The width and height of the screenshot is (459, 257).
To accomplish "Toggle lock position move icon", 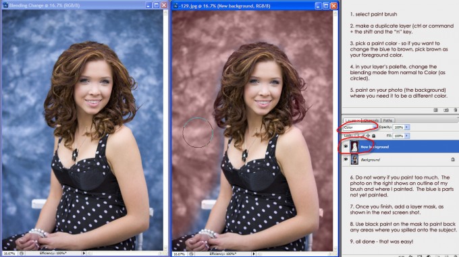I will (368, 136).
